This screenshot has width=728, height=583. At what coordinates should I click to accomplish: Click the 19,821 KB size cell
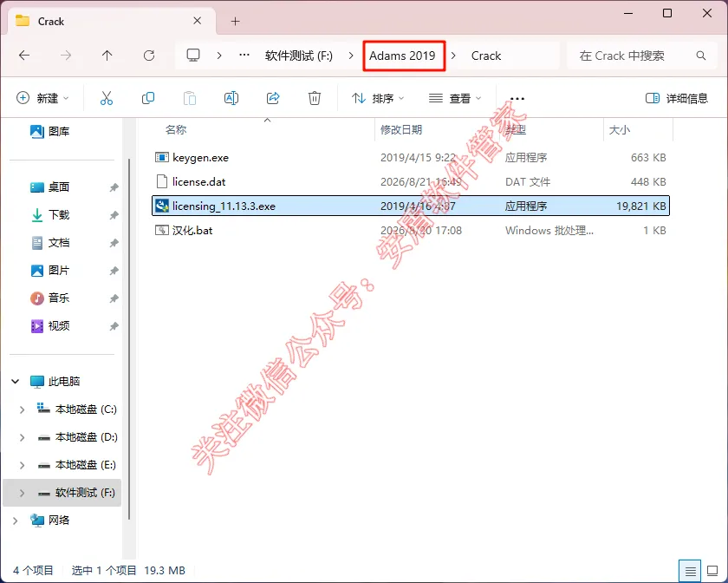[640, 206]
